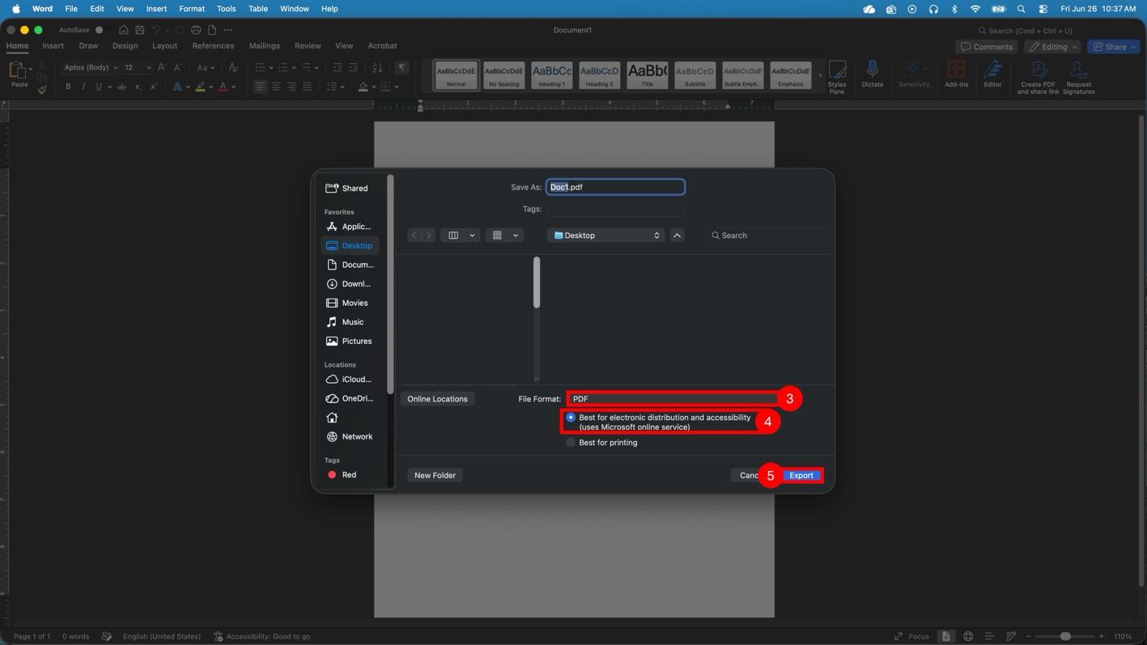The width and height of the screenshot is (1147, 645).
Task: Click the Export button
Action: [x=801, y=476]
